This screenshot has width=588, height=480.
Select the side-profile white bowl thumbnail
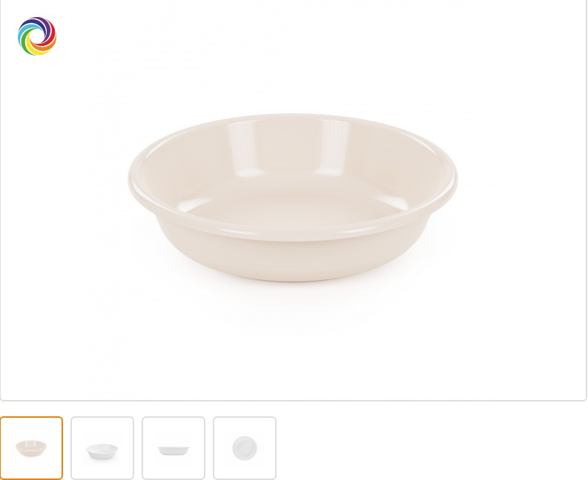(x=174, y=448)
